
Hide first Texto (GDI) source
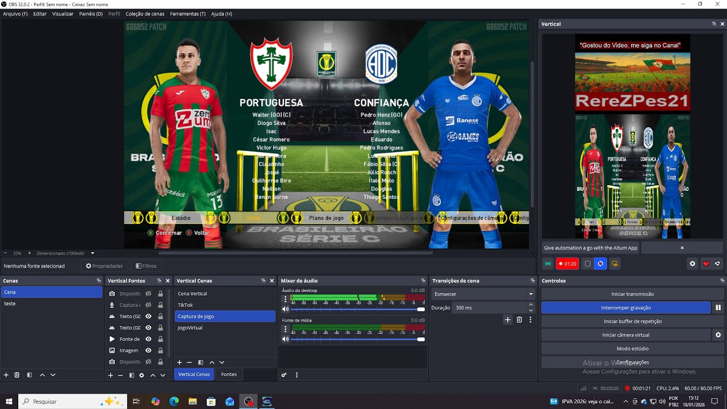tap(148, 316)
